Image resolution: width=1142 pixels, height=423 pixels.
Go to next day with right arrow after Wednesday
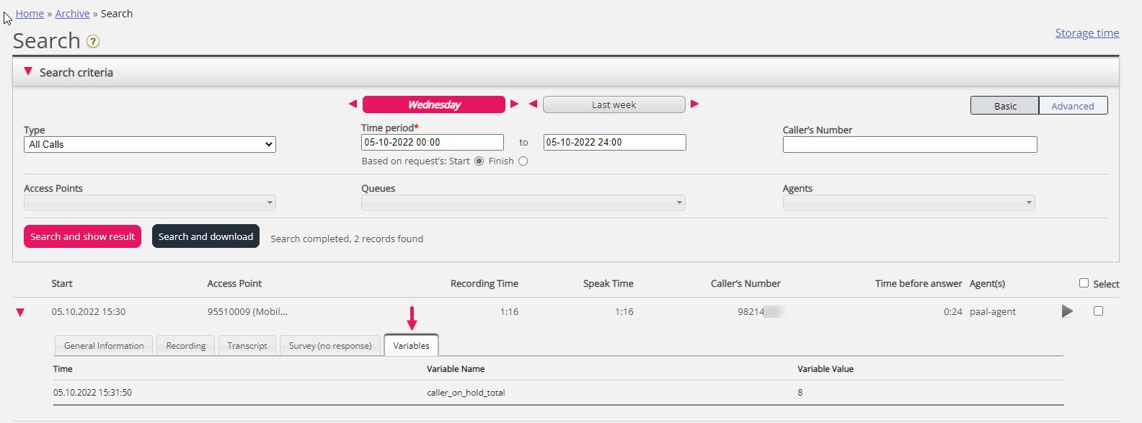tap(515, 104)
